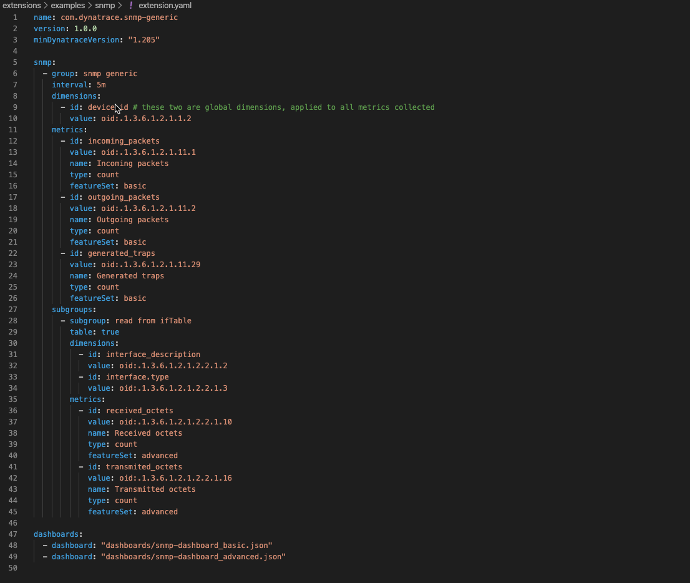Place cursor on dashboards key
Screen dimensions: 690x583
point(56,534)
